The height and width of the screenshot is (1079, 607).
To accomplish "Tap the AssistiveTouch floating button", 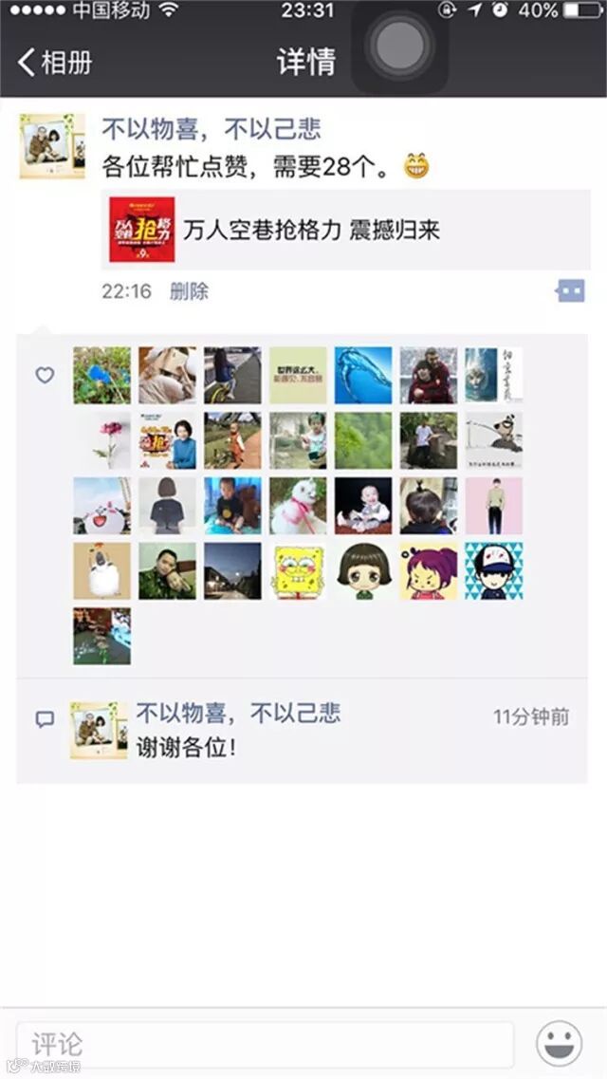I will (x=400, y=47).
